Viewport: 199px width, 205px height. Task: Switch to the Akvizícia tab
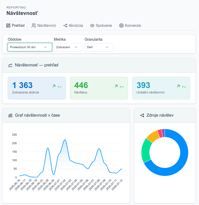coord(73,25)
